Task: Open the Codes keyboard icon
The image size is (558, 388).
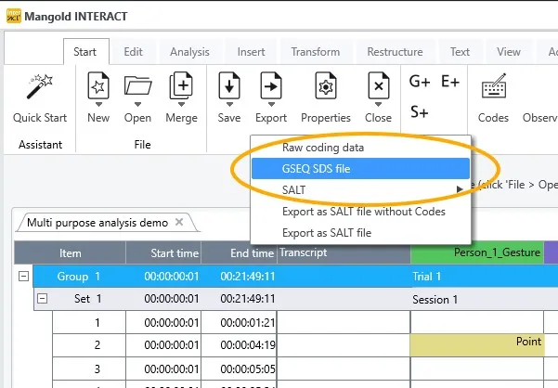Action: (x=494, y=85)
